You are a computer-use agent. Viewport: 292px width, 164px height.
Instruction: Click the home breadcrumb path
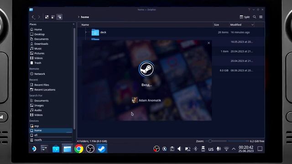coord(85,17)
